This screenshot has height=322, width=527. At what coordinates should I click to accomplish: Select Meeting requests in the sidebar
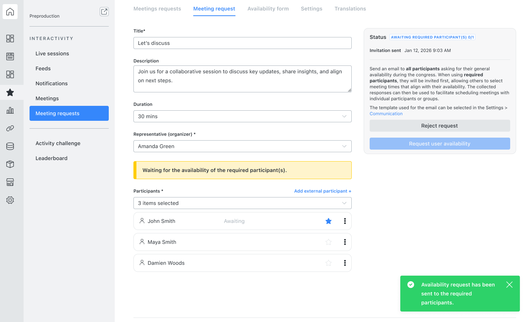[69, 113]
